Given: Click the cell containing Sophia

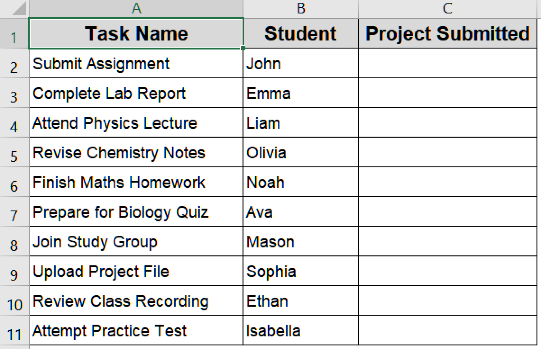Looking at the screenshot, I should 301,271.
